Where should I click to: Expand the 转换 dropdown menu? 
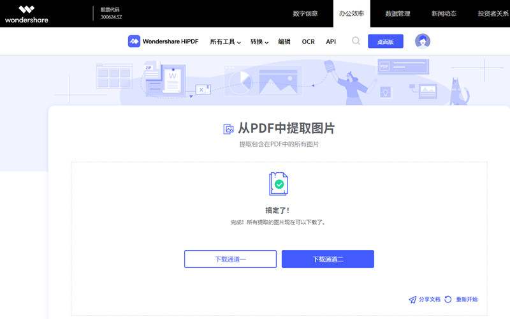(x=259, y=42)
